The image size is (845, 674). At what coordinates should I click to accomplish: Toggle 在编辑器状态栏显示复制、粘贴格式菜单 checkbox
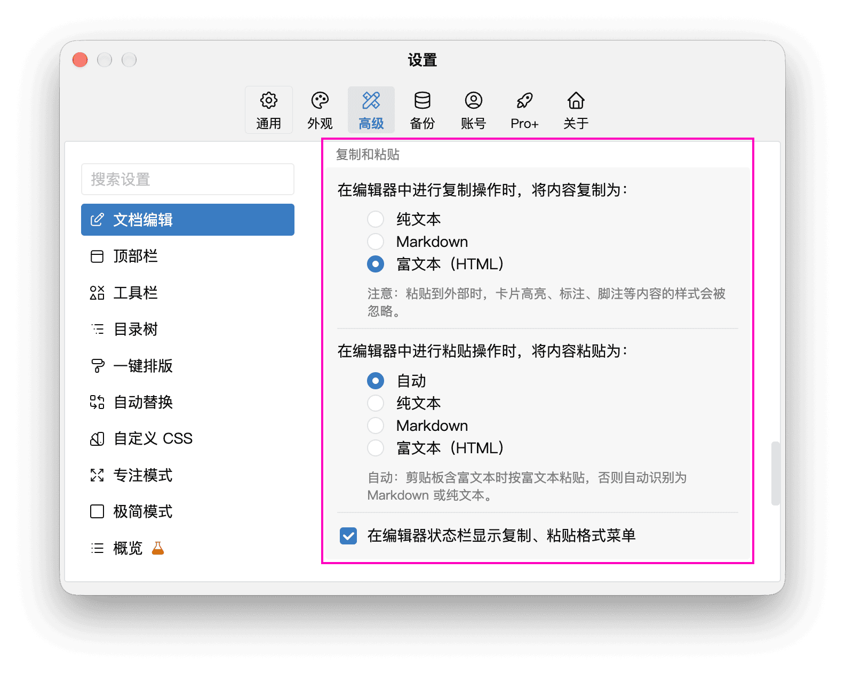348,536
